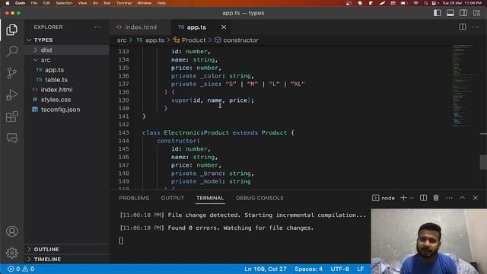The image size is (487, 274).
Task: Split the editor to the right
Action: tap(463, 27)
